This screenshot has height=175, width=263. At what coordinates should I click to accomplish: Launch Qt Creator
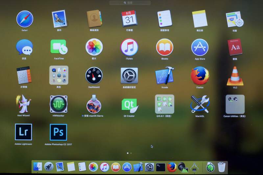(130, 105)
